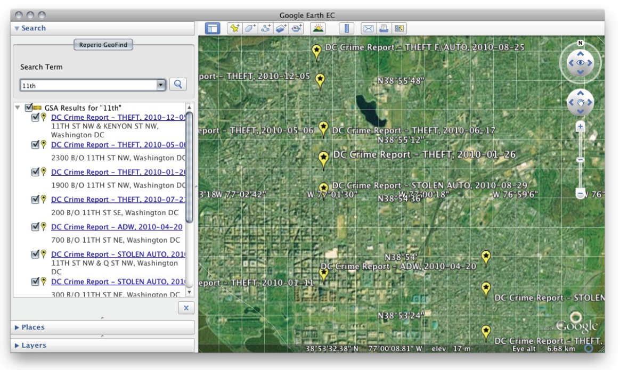This screenshot has width=620, height=370.
Task: Uncheck the THEFT, 2010-05-06 result checkbox
Action: pos(35,145)
